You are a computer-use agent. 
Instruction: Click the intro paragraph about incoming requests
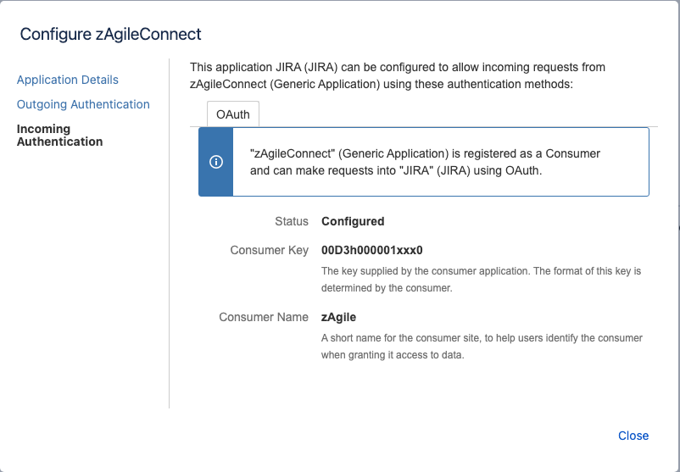[x=399, y=75]
